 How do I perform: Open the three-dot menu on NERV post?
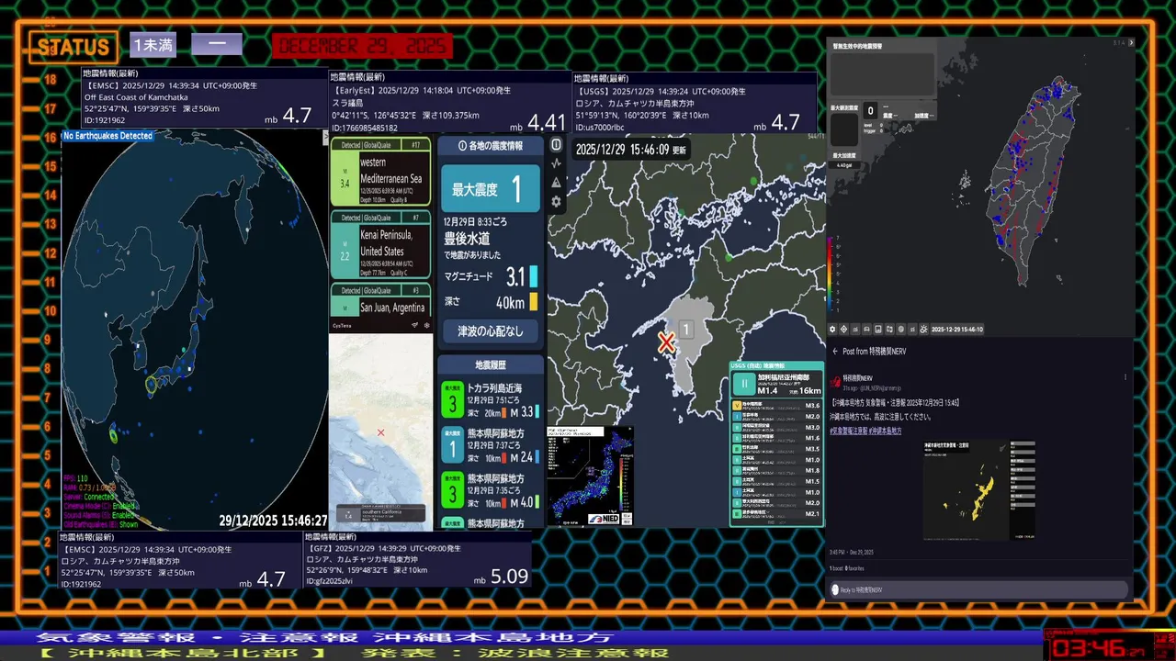[1125, 377]
